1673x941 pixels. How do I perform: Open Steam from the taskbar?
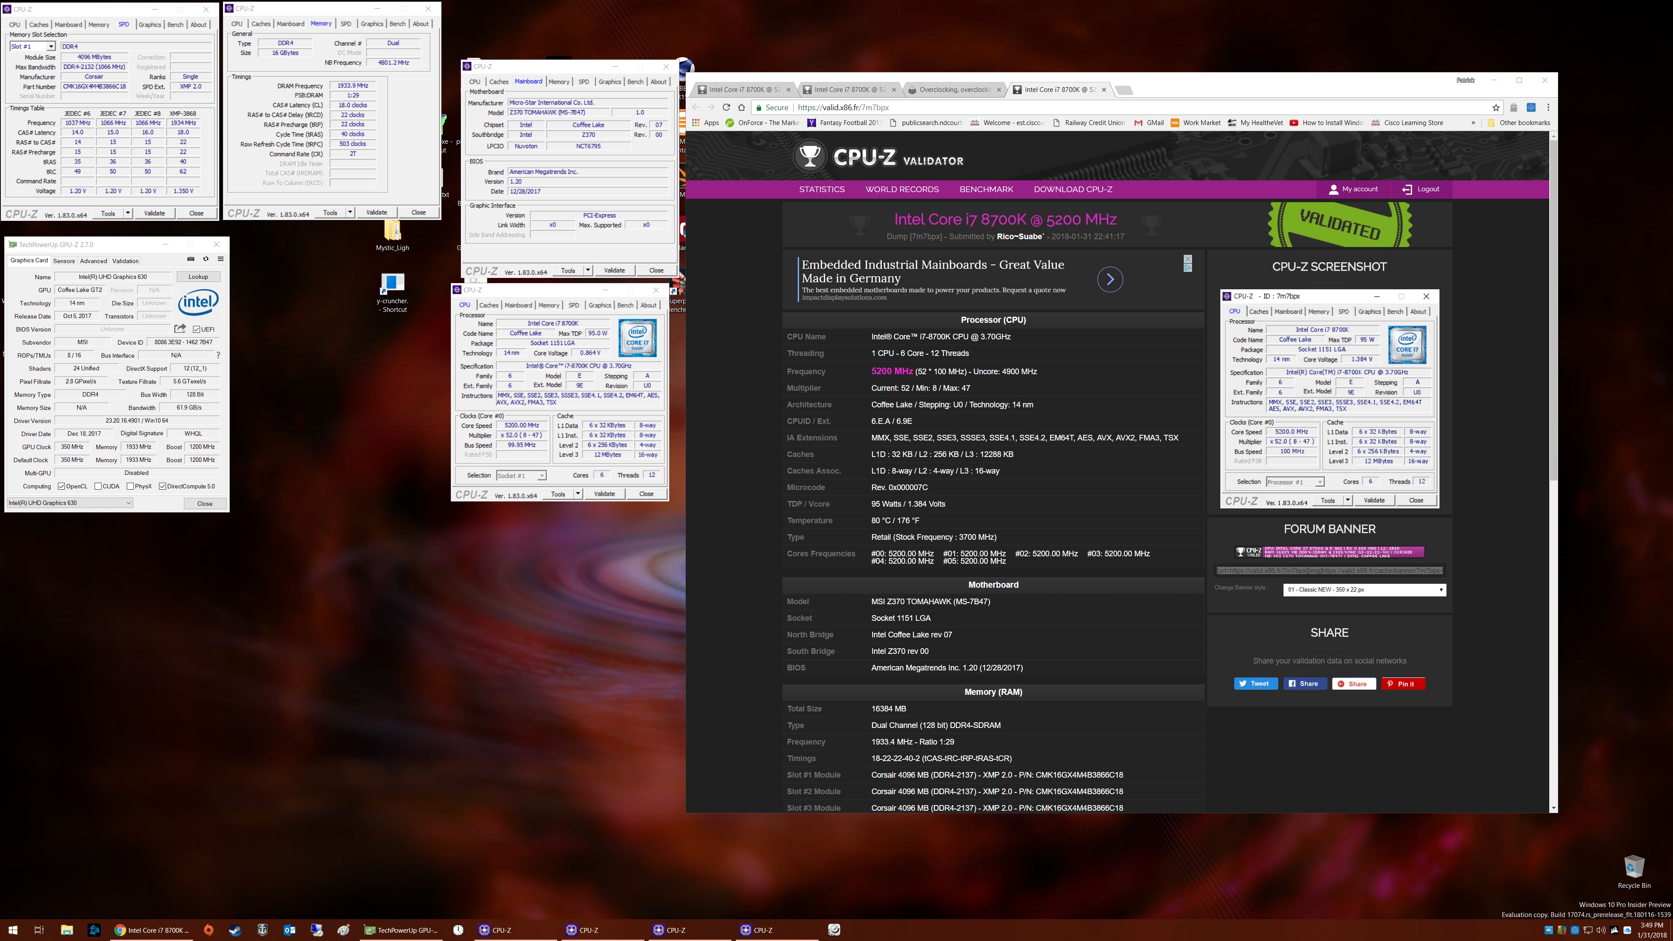(x=235, y=930)
